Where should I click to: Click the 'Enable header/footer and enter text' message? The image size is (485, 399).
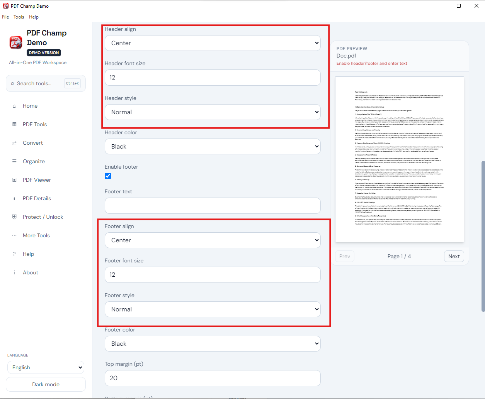click(372, 64)
